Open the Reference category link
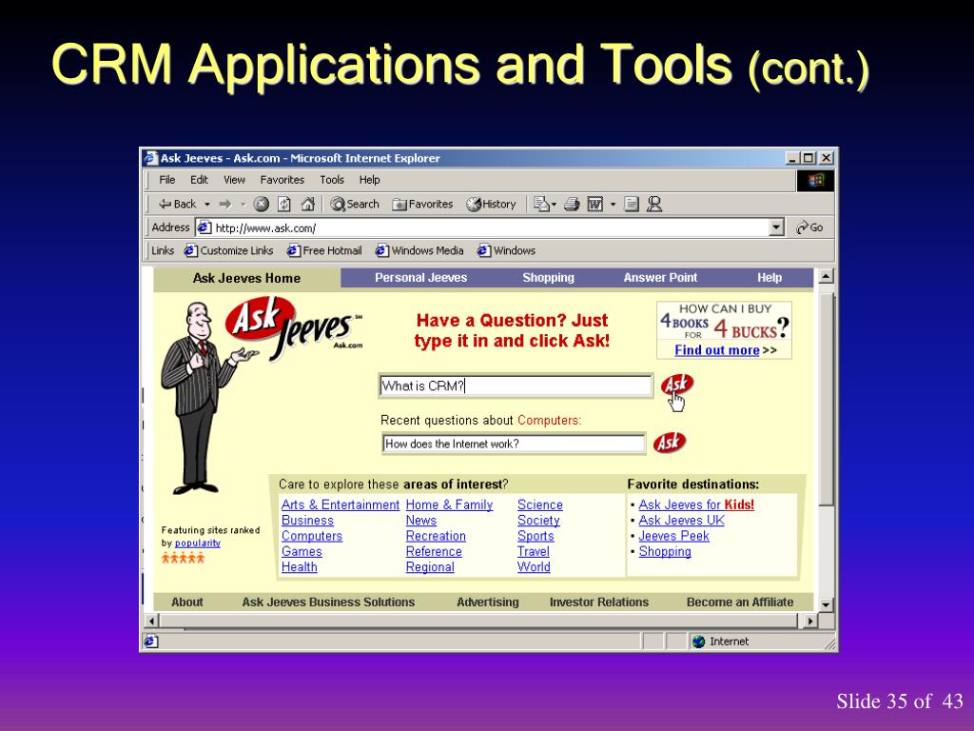 (x=434, y=551)
